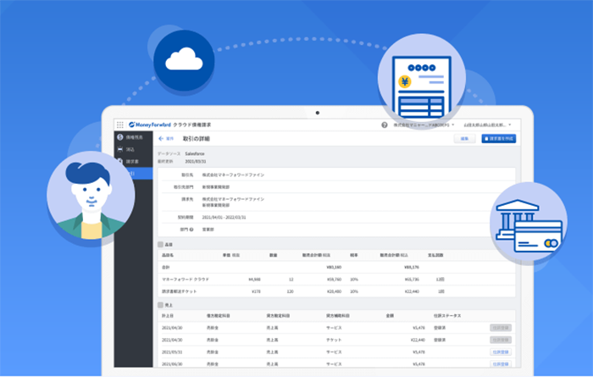Click the info icon next to 部門
This screenshot has height=377, width=593.
click(x=191, y=230)
